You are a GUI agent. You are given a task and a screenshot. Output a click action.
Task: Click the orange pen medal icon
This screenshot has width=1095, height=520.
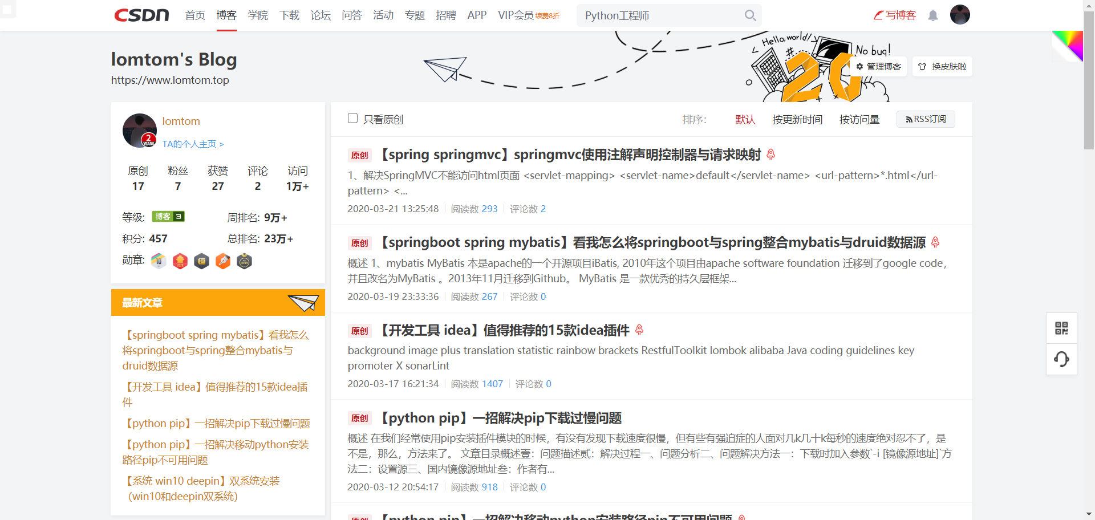[223, 261]
